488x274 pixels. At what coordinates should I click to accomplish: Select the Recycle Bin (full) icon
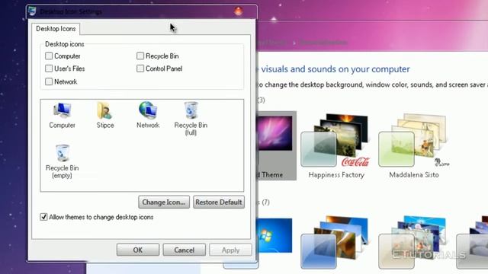click(x=191, y=119)
